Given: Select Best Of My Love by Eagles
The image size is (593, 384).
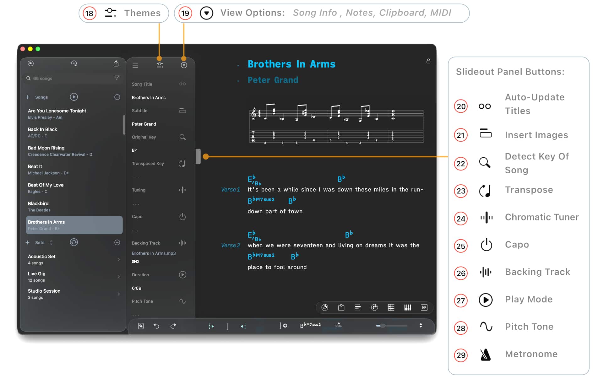Looking at the screenshot, I should 74,188.
